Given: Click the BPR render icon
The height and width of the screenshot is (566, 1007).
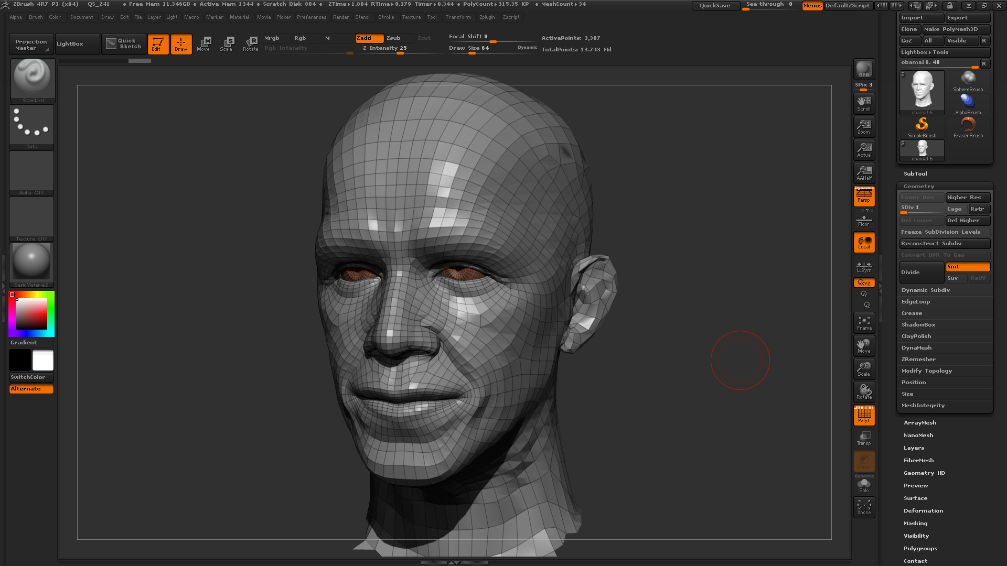Looking at the screenshot, I should pos(864,69).
